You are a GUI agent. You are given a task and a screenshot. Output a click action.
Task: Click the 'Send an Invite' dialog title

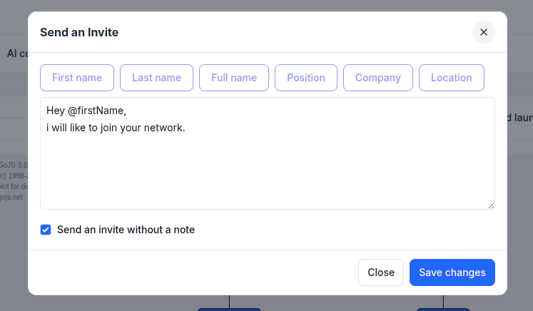pyautogui.click(x=79, y=32)
